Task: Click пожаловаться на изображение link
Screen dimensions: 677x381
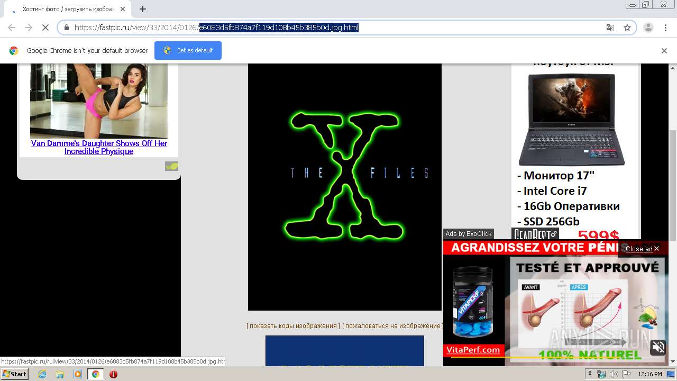Action: [392, 326]
